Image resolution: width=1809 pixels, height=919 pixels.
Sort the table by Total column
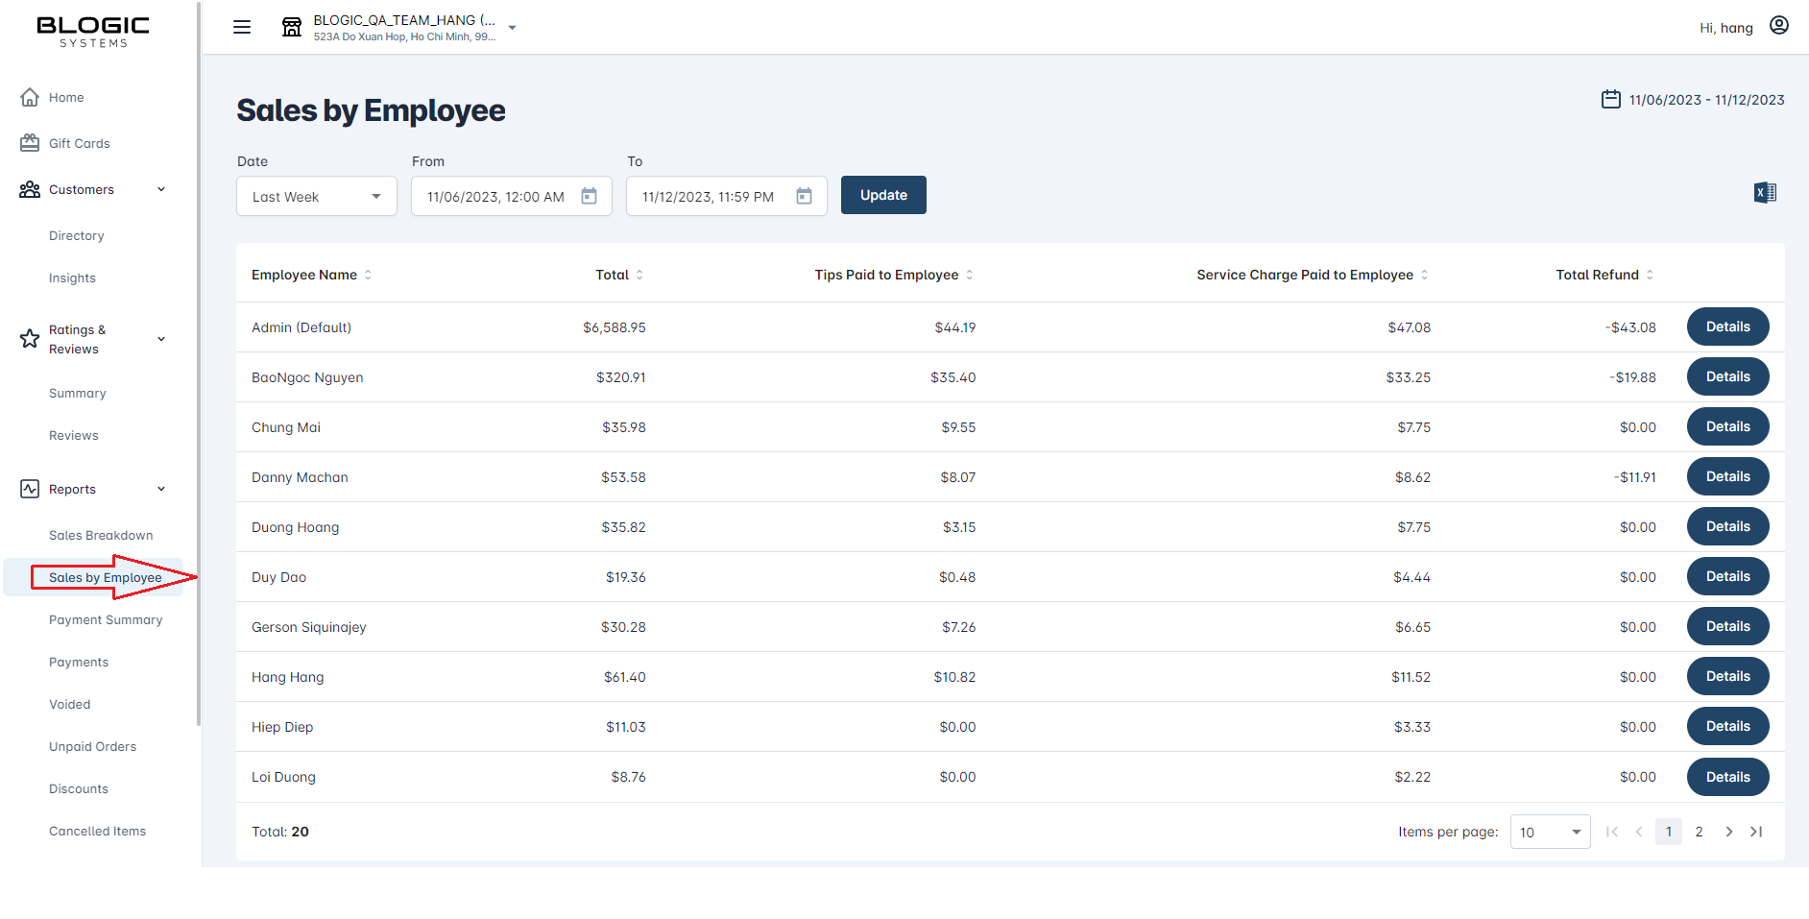[x=639, y=275]
